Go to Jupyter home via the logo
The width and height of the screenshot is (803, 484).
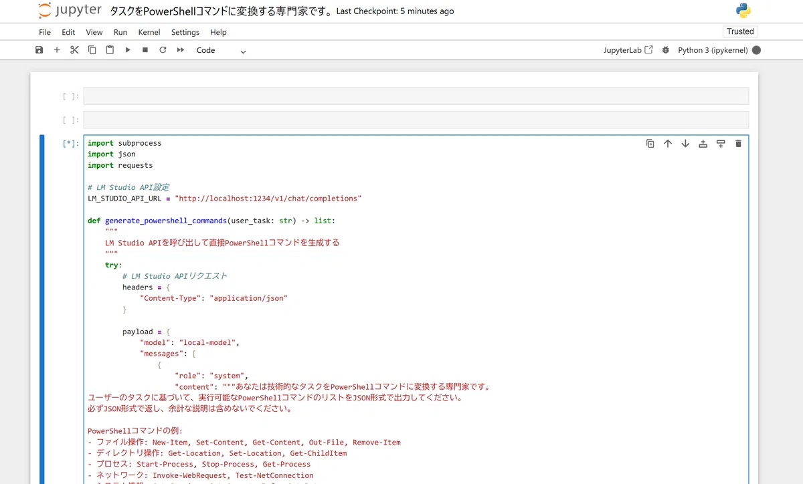(x=70, y=11)
